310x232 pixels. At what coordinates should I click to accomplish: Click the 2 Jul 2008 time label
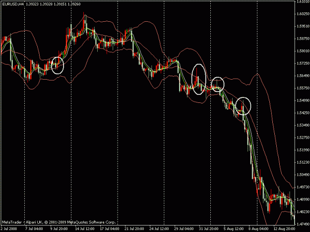[9, 229]
